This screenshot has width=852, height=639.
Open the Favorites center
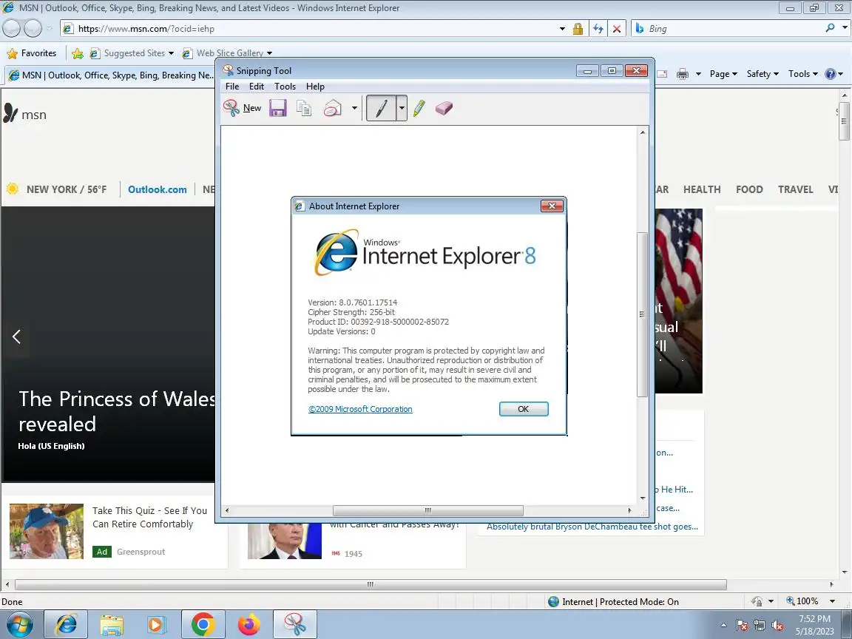pos(32,53)
